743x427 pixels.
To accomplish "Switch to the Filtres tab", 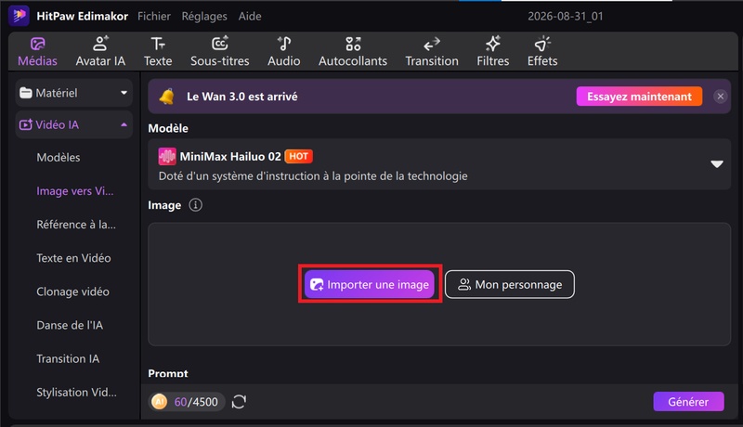I will (x=493, y=52).
